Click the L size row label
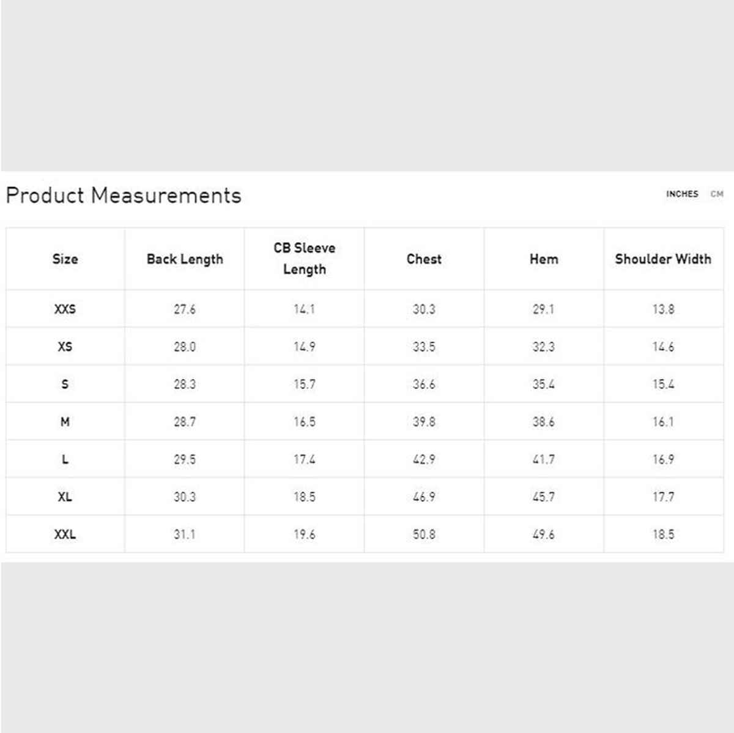The width and height of the screenshot is (734, 733). [x=65, y=460]
